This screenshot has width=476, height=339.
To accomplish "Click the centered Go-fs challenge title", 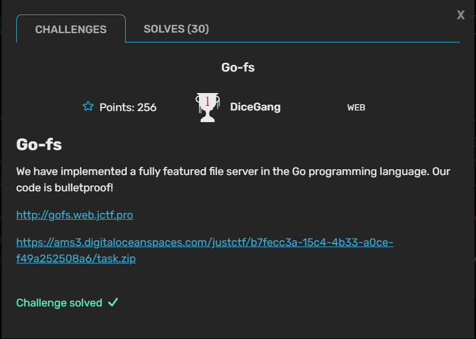I will click(x=238, y=67).
